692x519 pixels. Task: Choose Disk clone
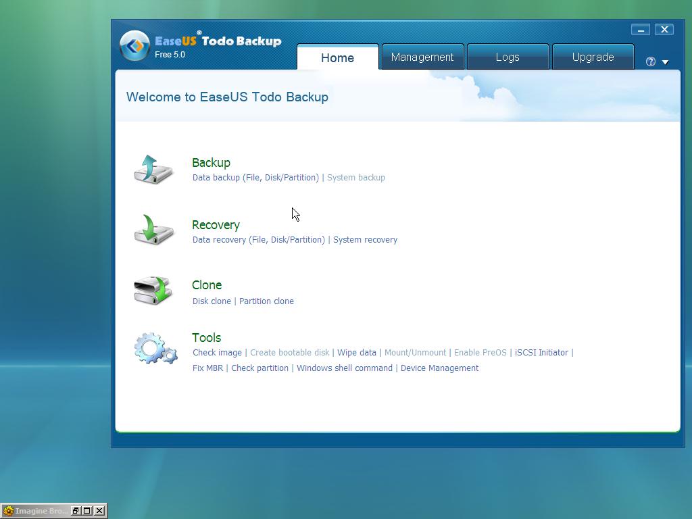pos(212,301)
